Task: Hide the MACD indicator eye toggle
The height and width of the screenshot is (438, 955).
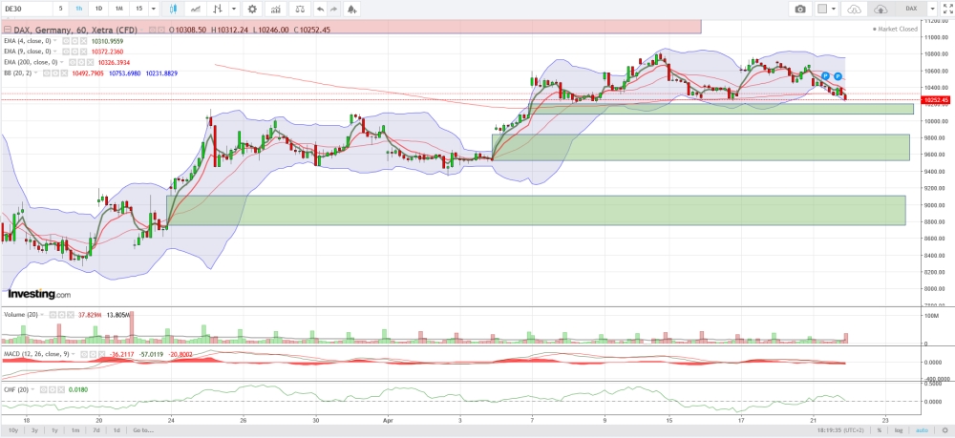Action: tap(84, 354)
